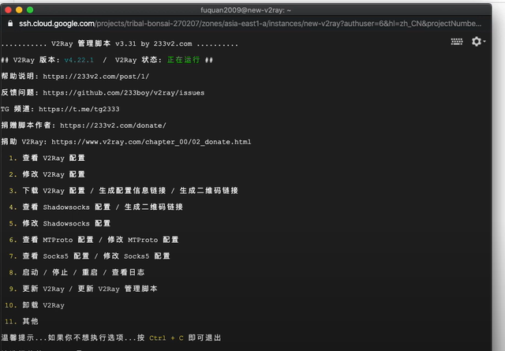The image size is (505, 351).
Task: Click option 1 查看 V2Ray 配置
Action: click(x=47, y=158)
